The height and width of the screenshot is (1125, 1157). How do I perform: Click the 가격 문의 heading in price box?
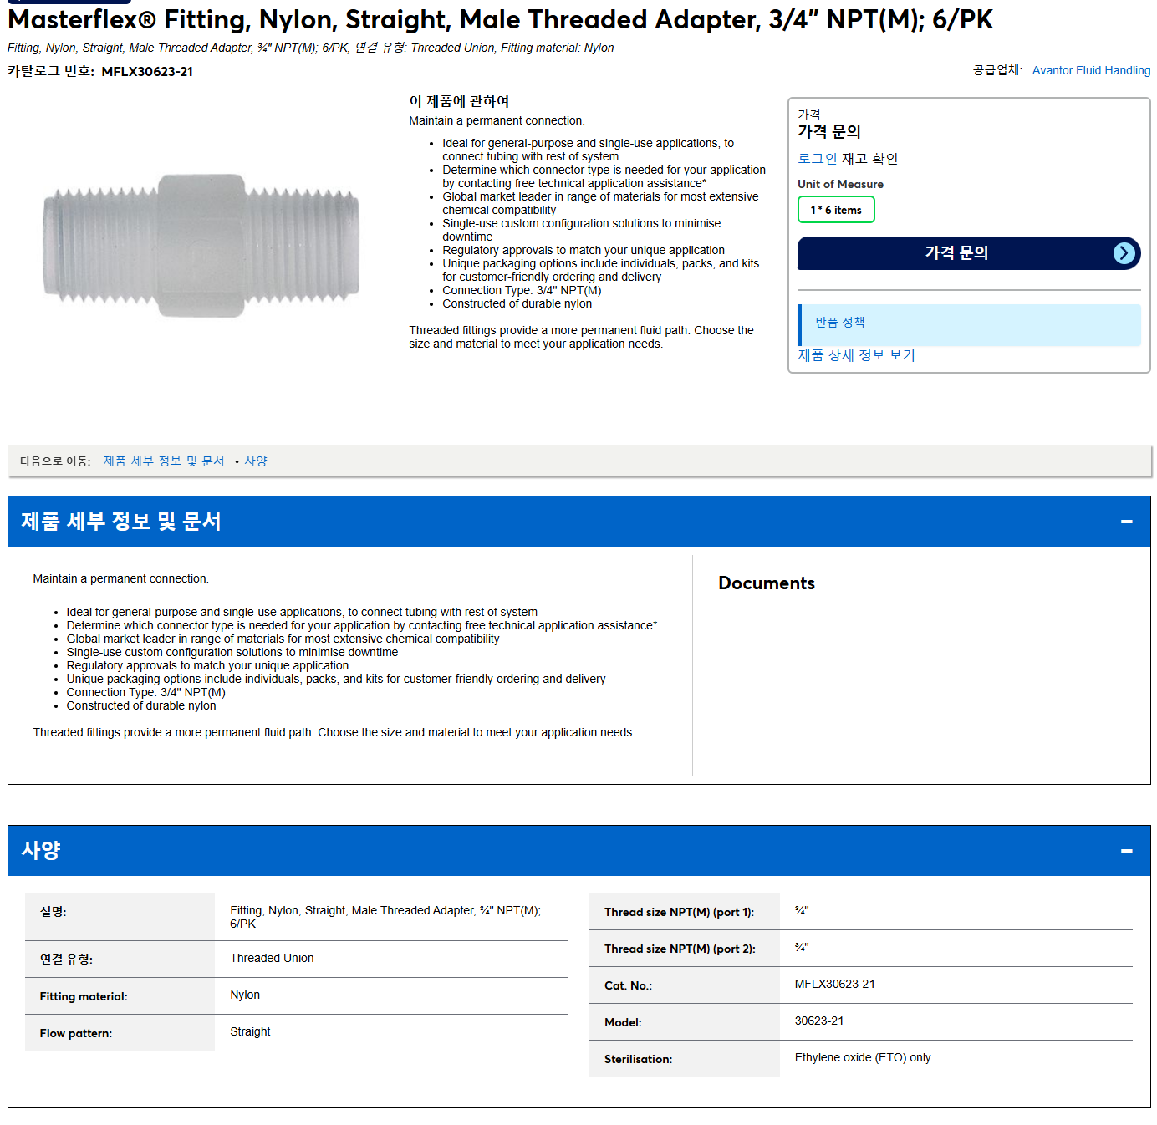(828, 131)
